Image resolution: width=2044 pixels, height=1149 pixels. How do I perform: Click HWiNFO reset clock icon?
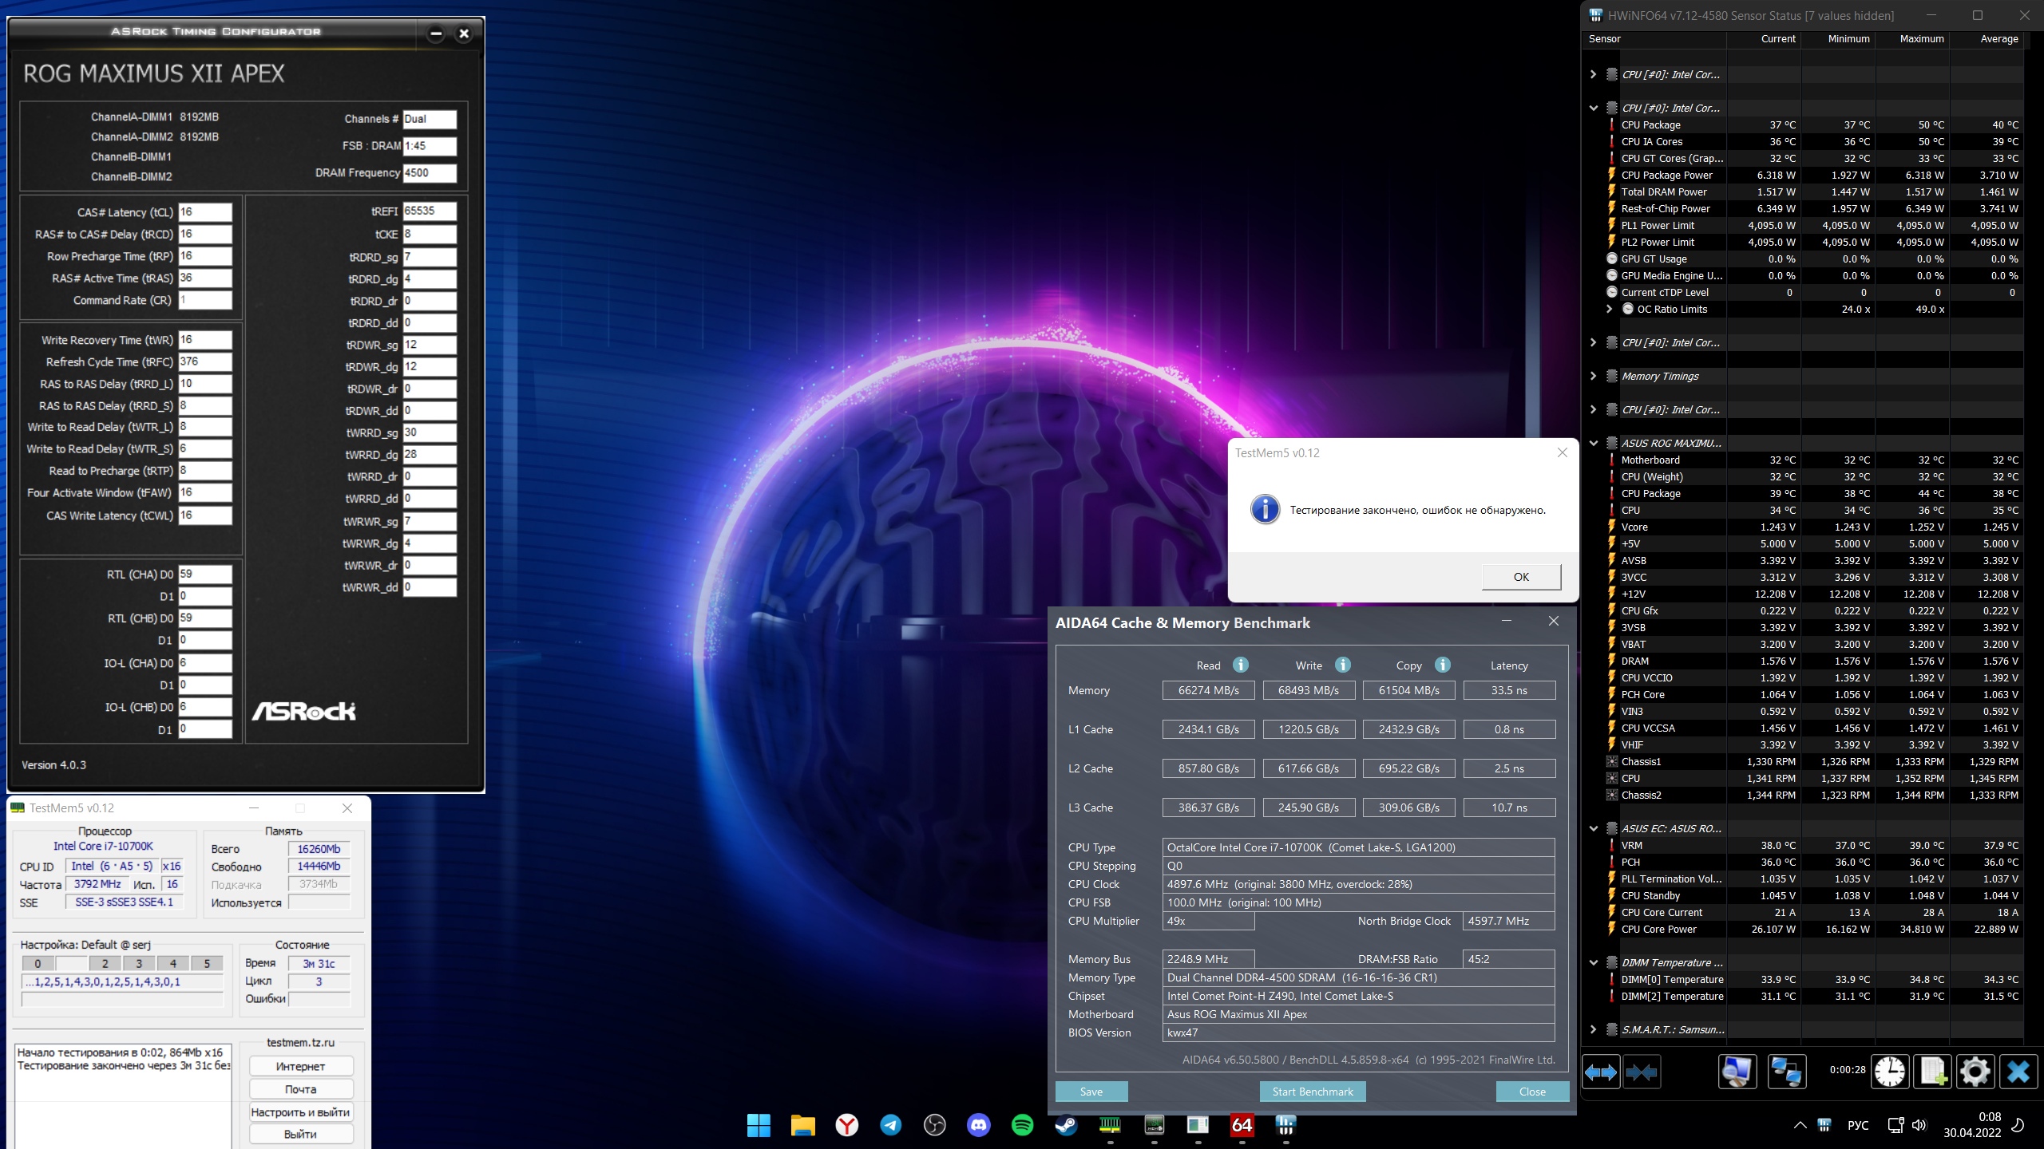click(1890, 1072)
